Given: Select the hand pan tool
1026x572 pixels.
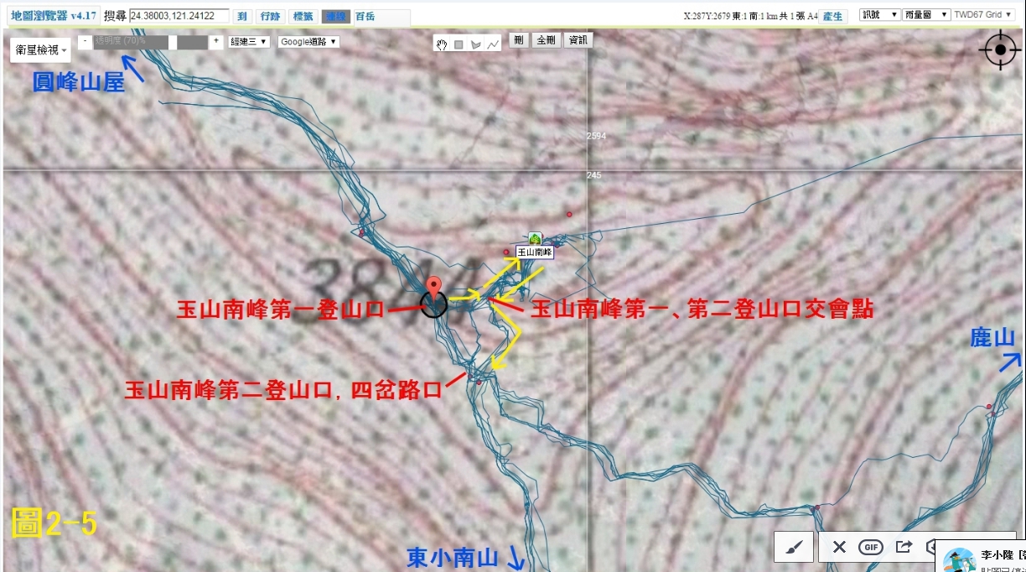Looking at the screenshot, I should (443, 44).
